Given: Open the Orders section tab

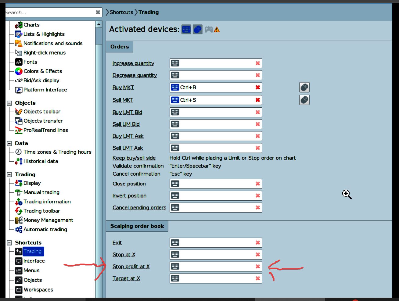Looking at the screenshot, I should tap(120, 47).
